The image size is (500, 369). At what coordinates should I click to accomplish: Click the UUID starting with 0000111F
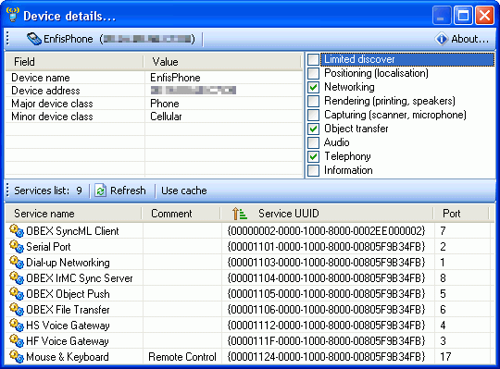(x=326, y=341)
